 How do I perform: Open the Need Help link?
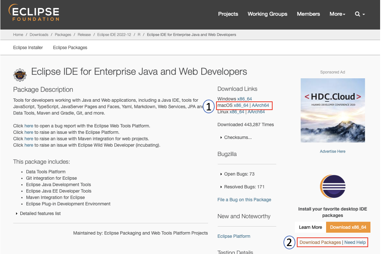pyautogui.click(x=355, y=242)
